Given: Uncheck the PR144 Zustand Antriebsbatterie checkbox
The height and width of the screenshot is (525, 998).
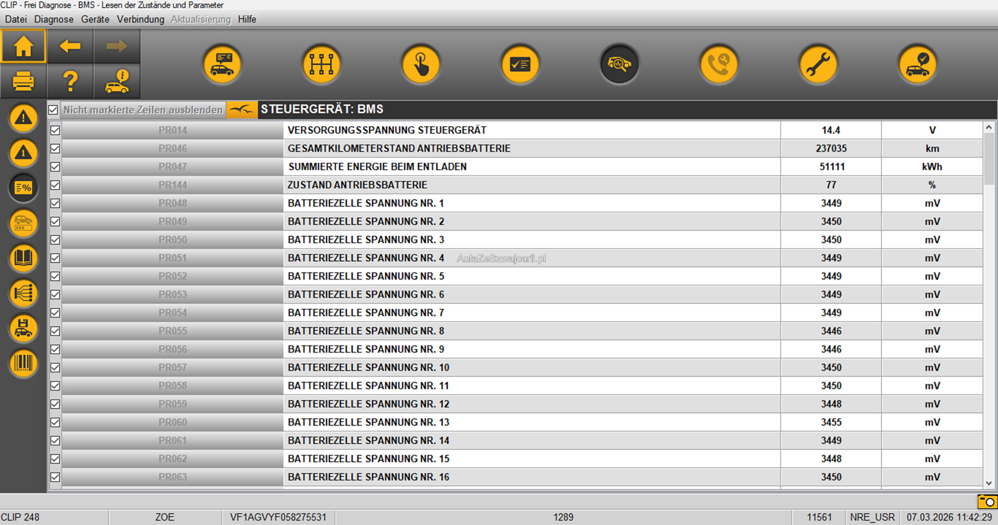Looking at the screenshot, I should coord(55,185).
